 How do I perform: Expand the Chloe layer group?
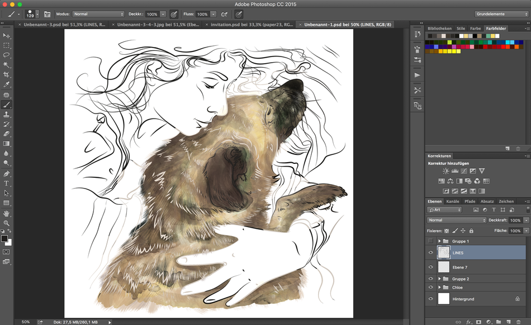(439, 287)
